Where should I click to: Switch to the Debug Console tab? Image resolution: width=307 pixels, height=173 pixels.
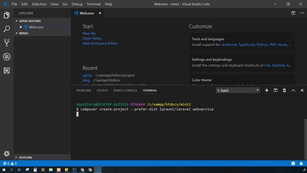point(125,90)
